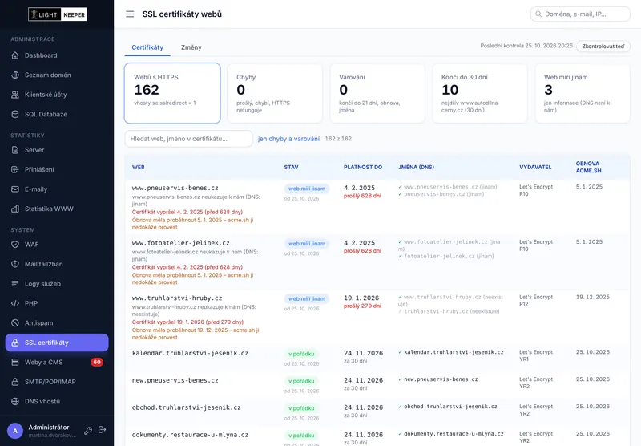The width and height of the screenshot is (641, 446).
Task: Click the Zkontrolovat teď button
Action: pyautogui.click(x=603, y=47)
